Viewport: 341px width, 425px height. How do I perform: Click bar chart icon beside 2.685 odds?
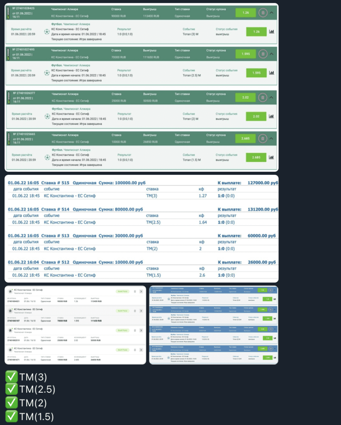click(x=272, y=157)
